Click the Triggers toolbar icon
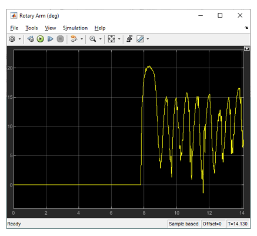This screenshot has width=257, height=236. point(129,39)
